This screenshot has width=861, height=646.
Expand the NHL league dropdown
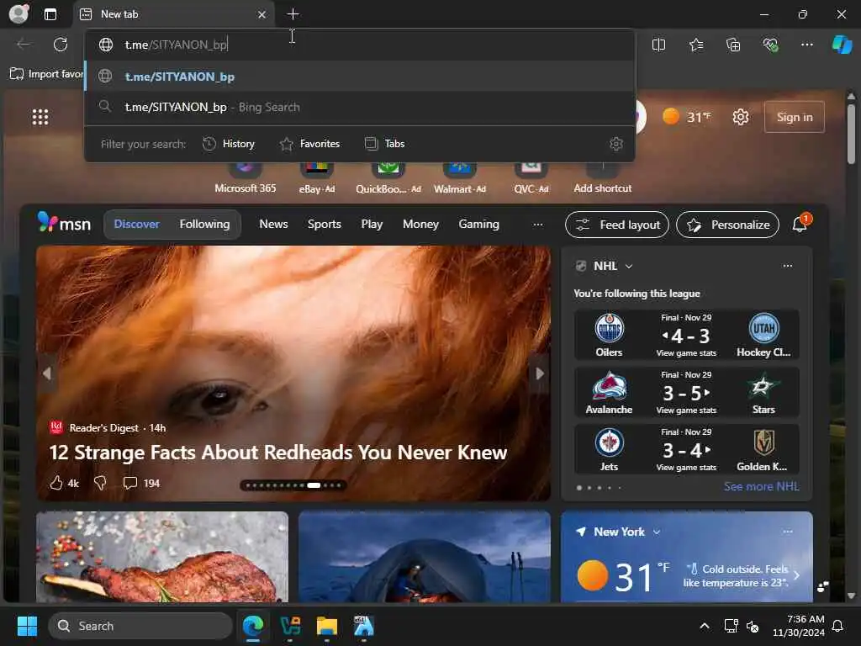(x=629, y=267)
